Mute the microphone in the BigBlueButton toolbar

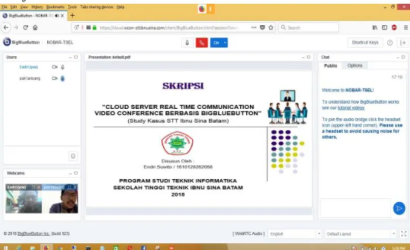pos(187,43)
